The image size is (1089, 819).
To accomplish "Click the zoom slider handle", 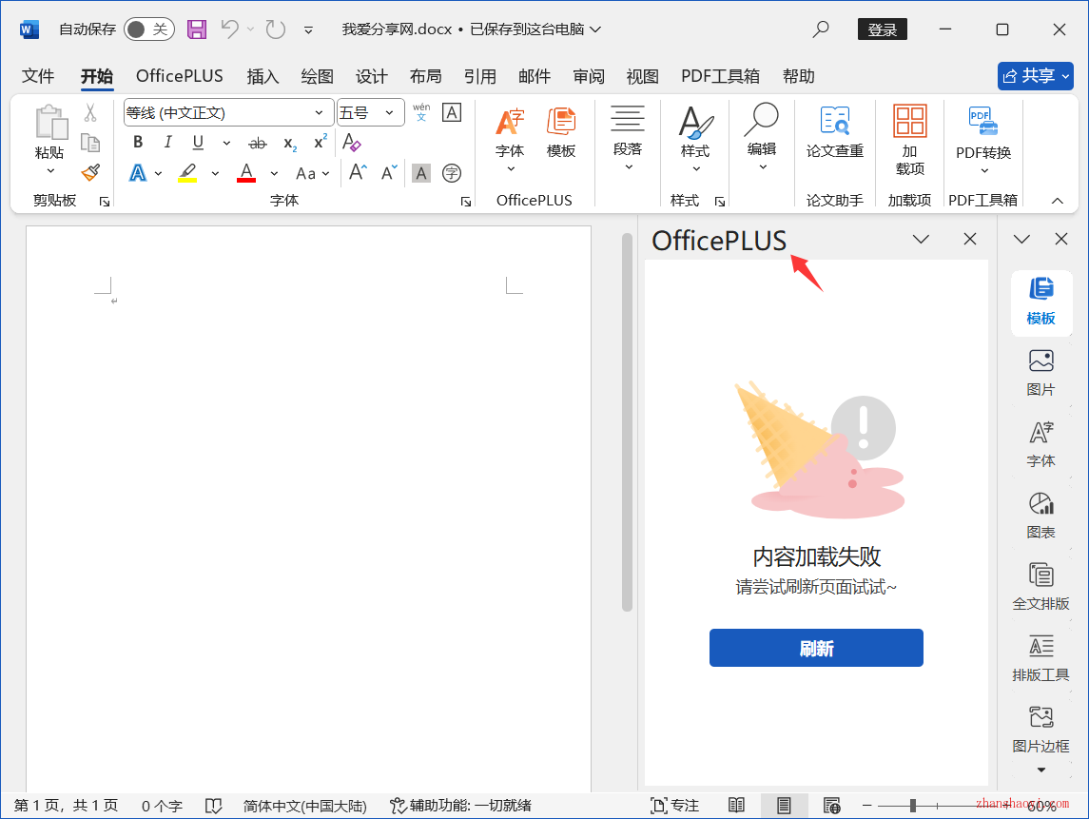I will pyautogui.click(x=913, y=805).
